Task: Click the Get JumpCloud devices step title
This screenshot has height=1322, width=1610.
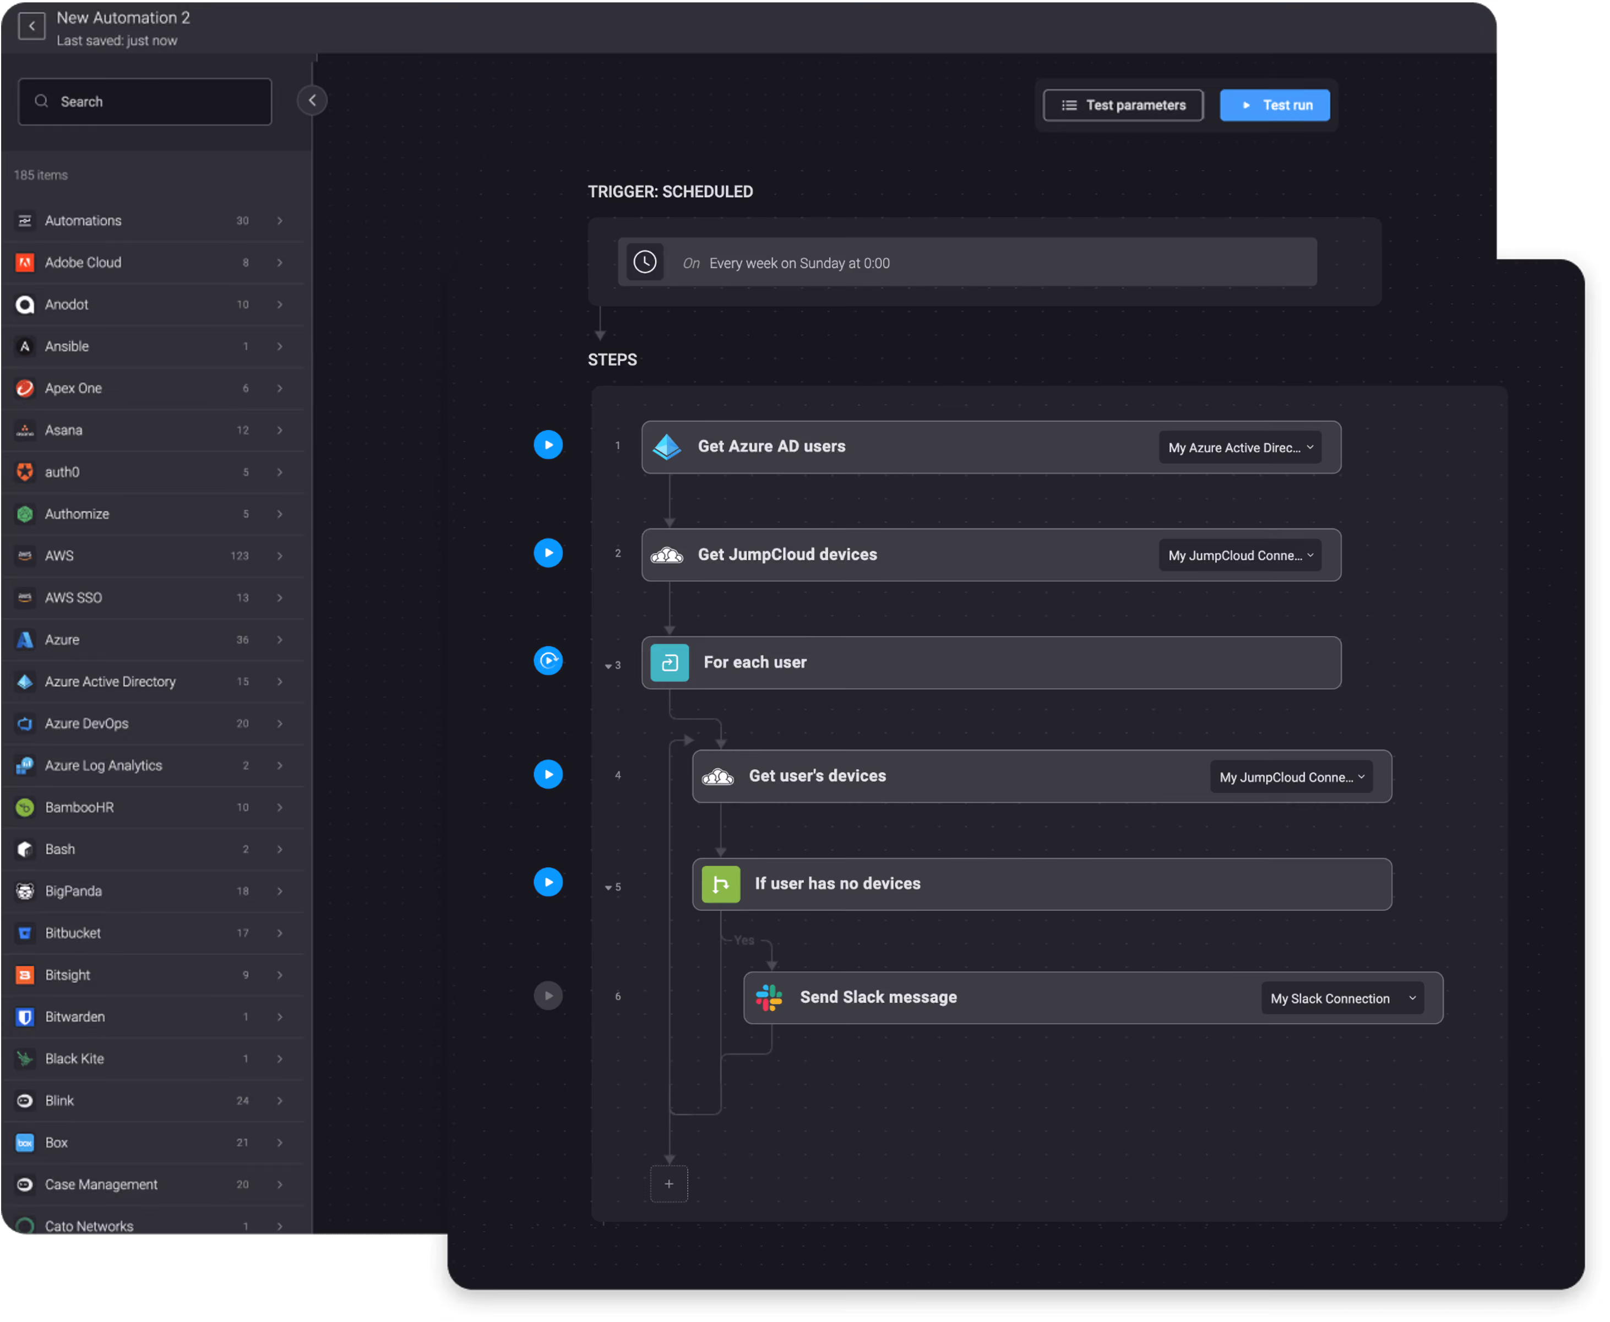Action: pos(788,555)
